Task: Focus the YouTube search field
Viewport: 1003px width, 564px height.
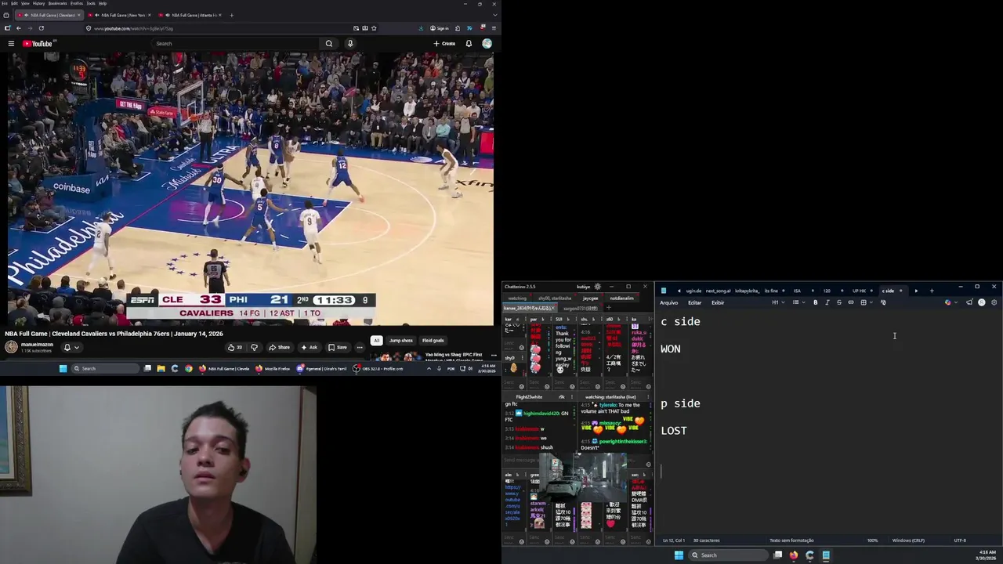Action: 235,44
